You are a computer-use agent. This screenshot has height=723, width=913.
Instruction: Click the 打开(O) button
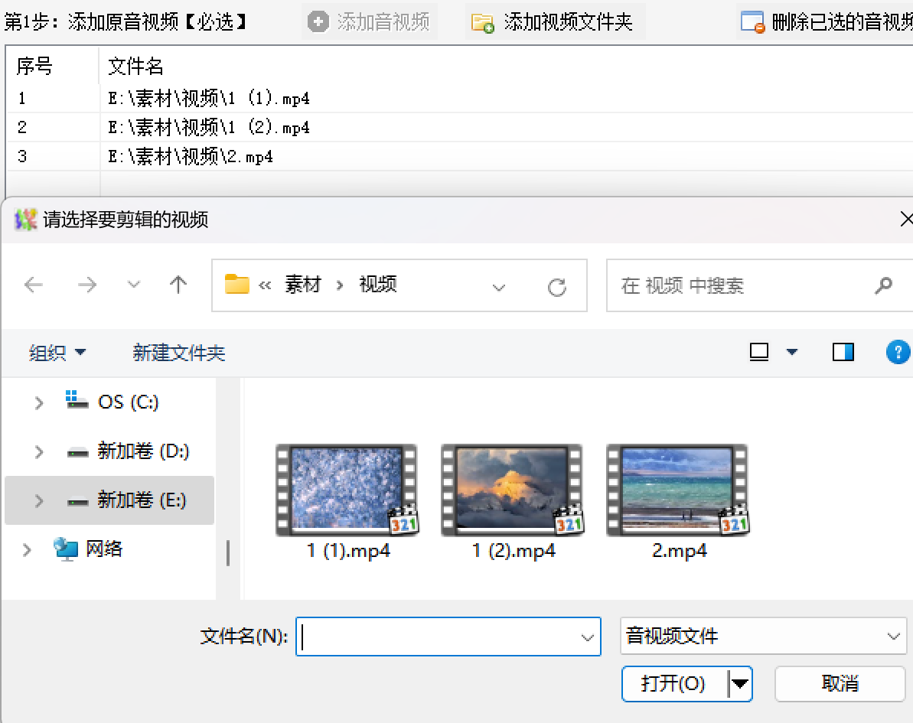point(673,684)
